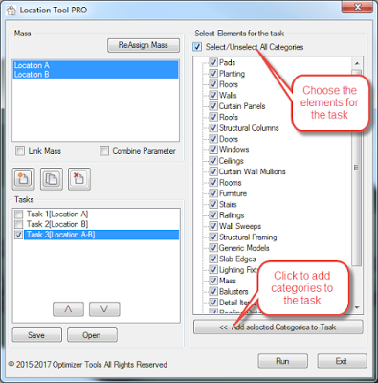Move task up with the ^ button
Viewport: 378px width, 383px height.
pos(68,309)
